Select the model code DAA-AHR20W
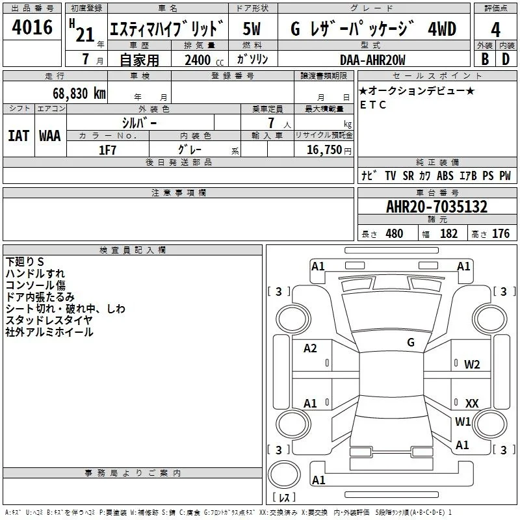 pyautogui.click(x=372, y=60)
